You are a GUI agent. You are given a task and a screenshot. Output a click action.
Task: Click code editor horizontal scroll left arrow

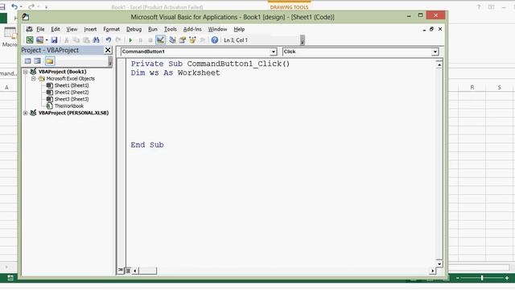pos(135,271)
